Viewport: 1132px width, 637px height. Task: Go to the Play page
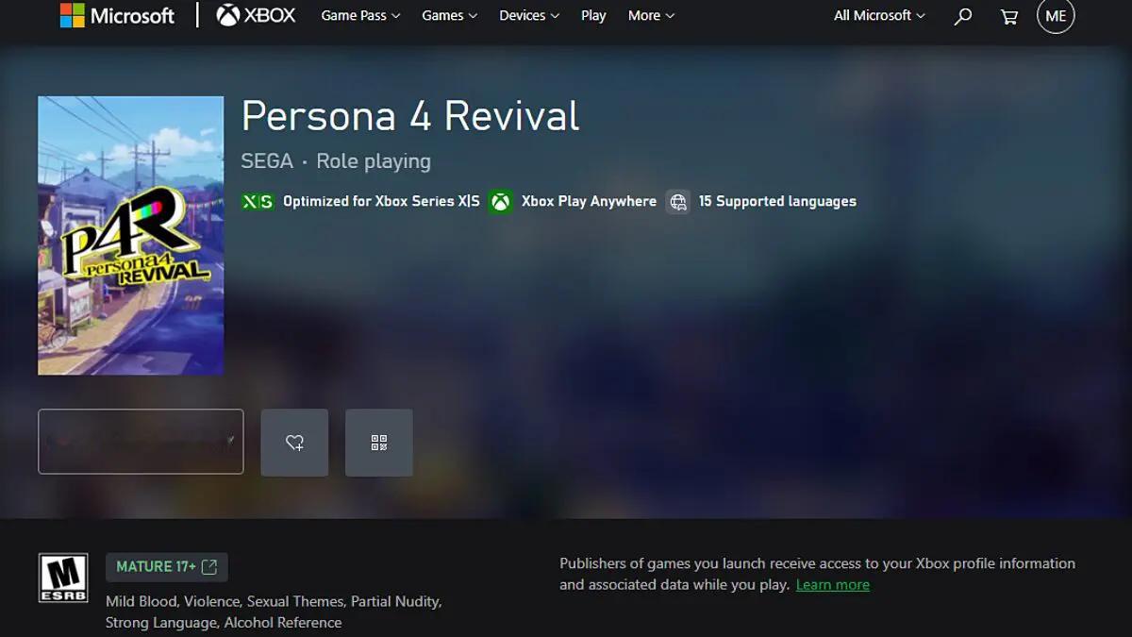click(593, 16)
